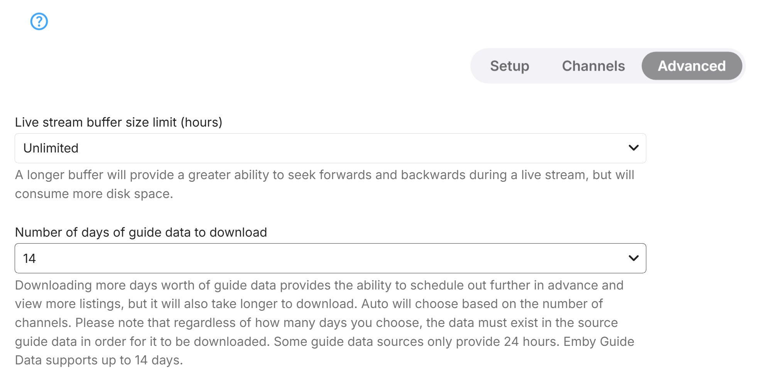Click the 'view more listings' description line
This screenshot has width=764, height=381.
[69, 304]
